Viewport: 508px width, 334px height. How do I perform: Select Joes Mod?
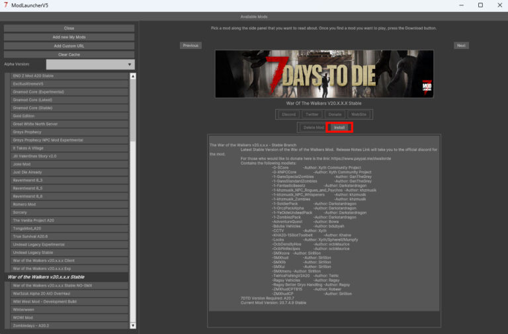pyautogui.click(x=69, y=164)
